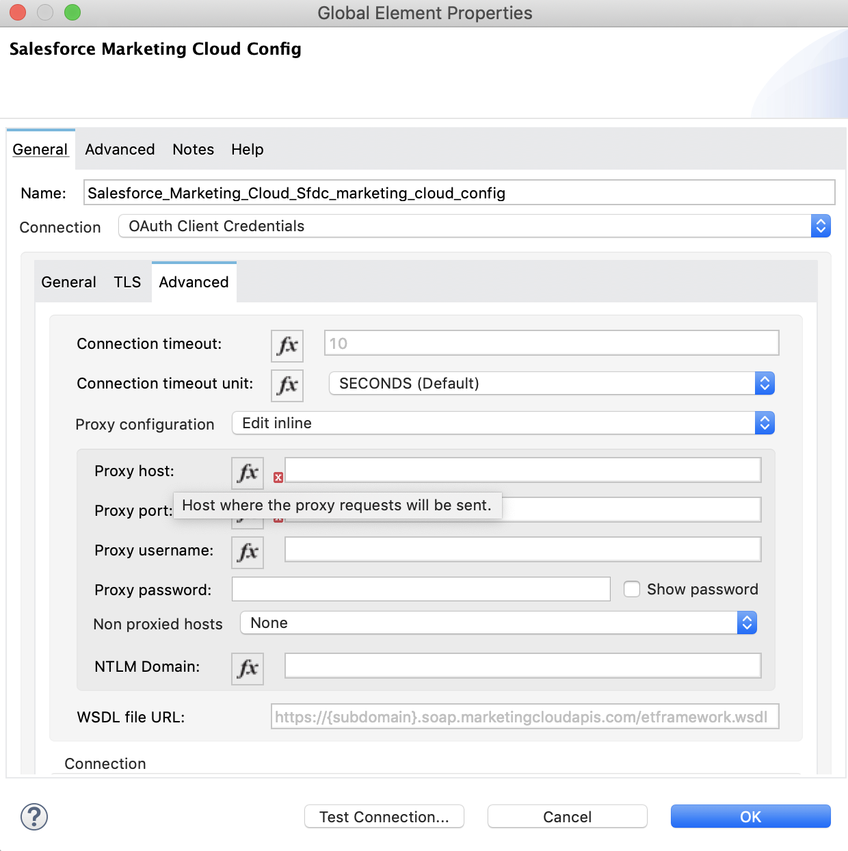
Task: Click the fx icon next to Proxy username
Action: click(x=247, y=553)
